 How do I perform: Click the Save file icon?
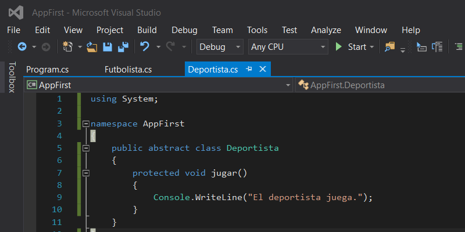(108, 47)
